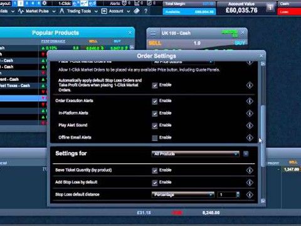Info icon for Offline Email Alerts
The image size is (301, 226).
pos(250,137)
